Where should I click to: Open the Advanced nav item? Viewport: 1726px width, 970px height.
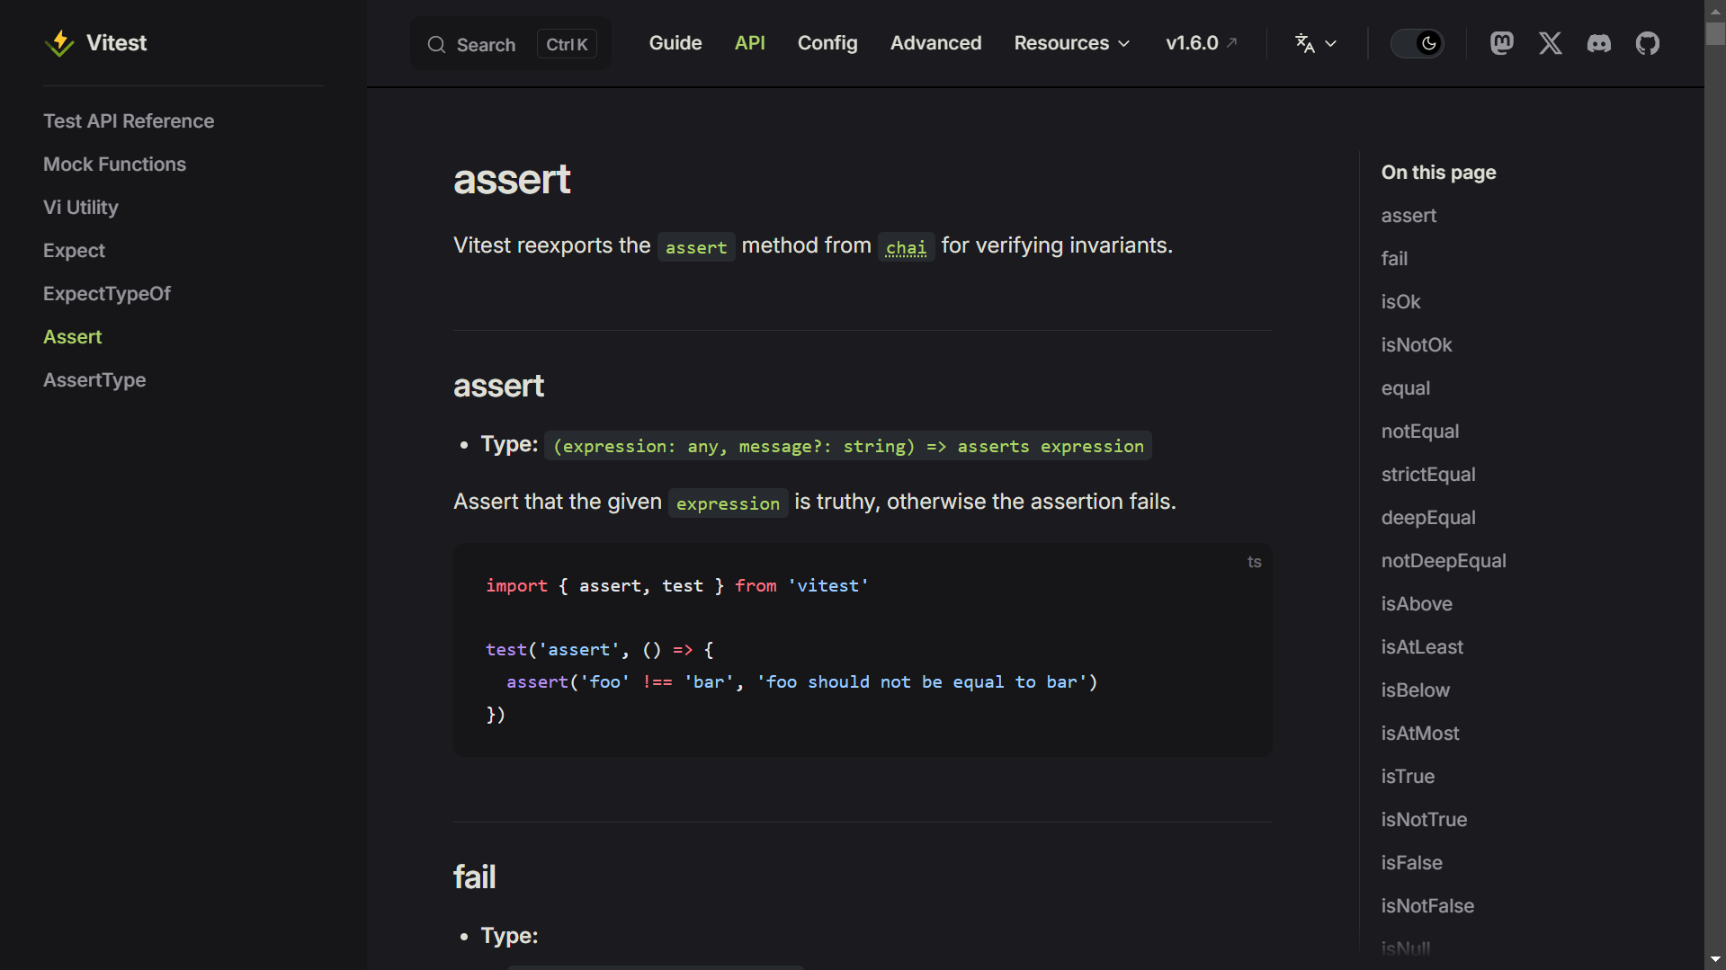[x=935, y=43]
